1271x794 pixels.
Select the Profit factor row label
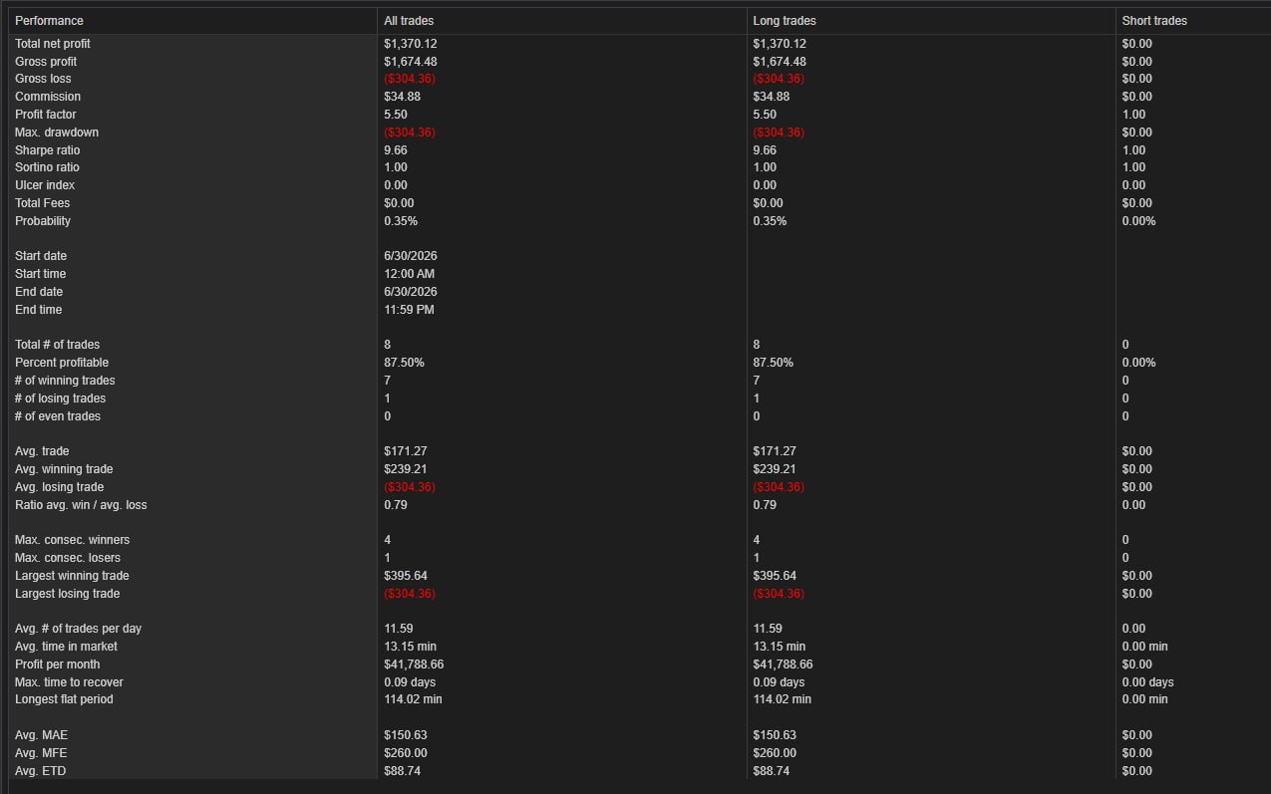click(x=46, y=115)
